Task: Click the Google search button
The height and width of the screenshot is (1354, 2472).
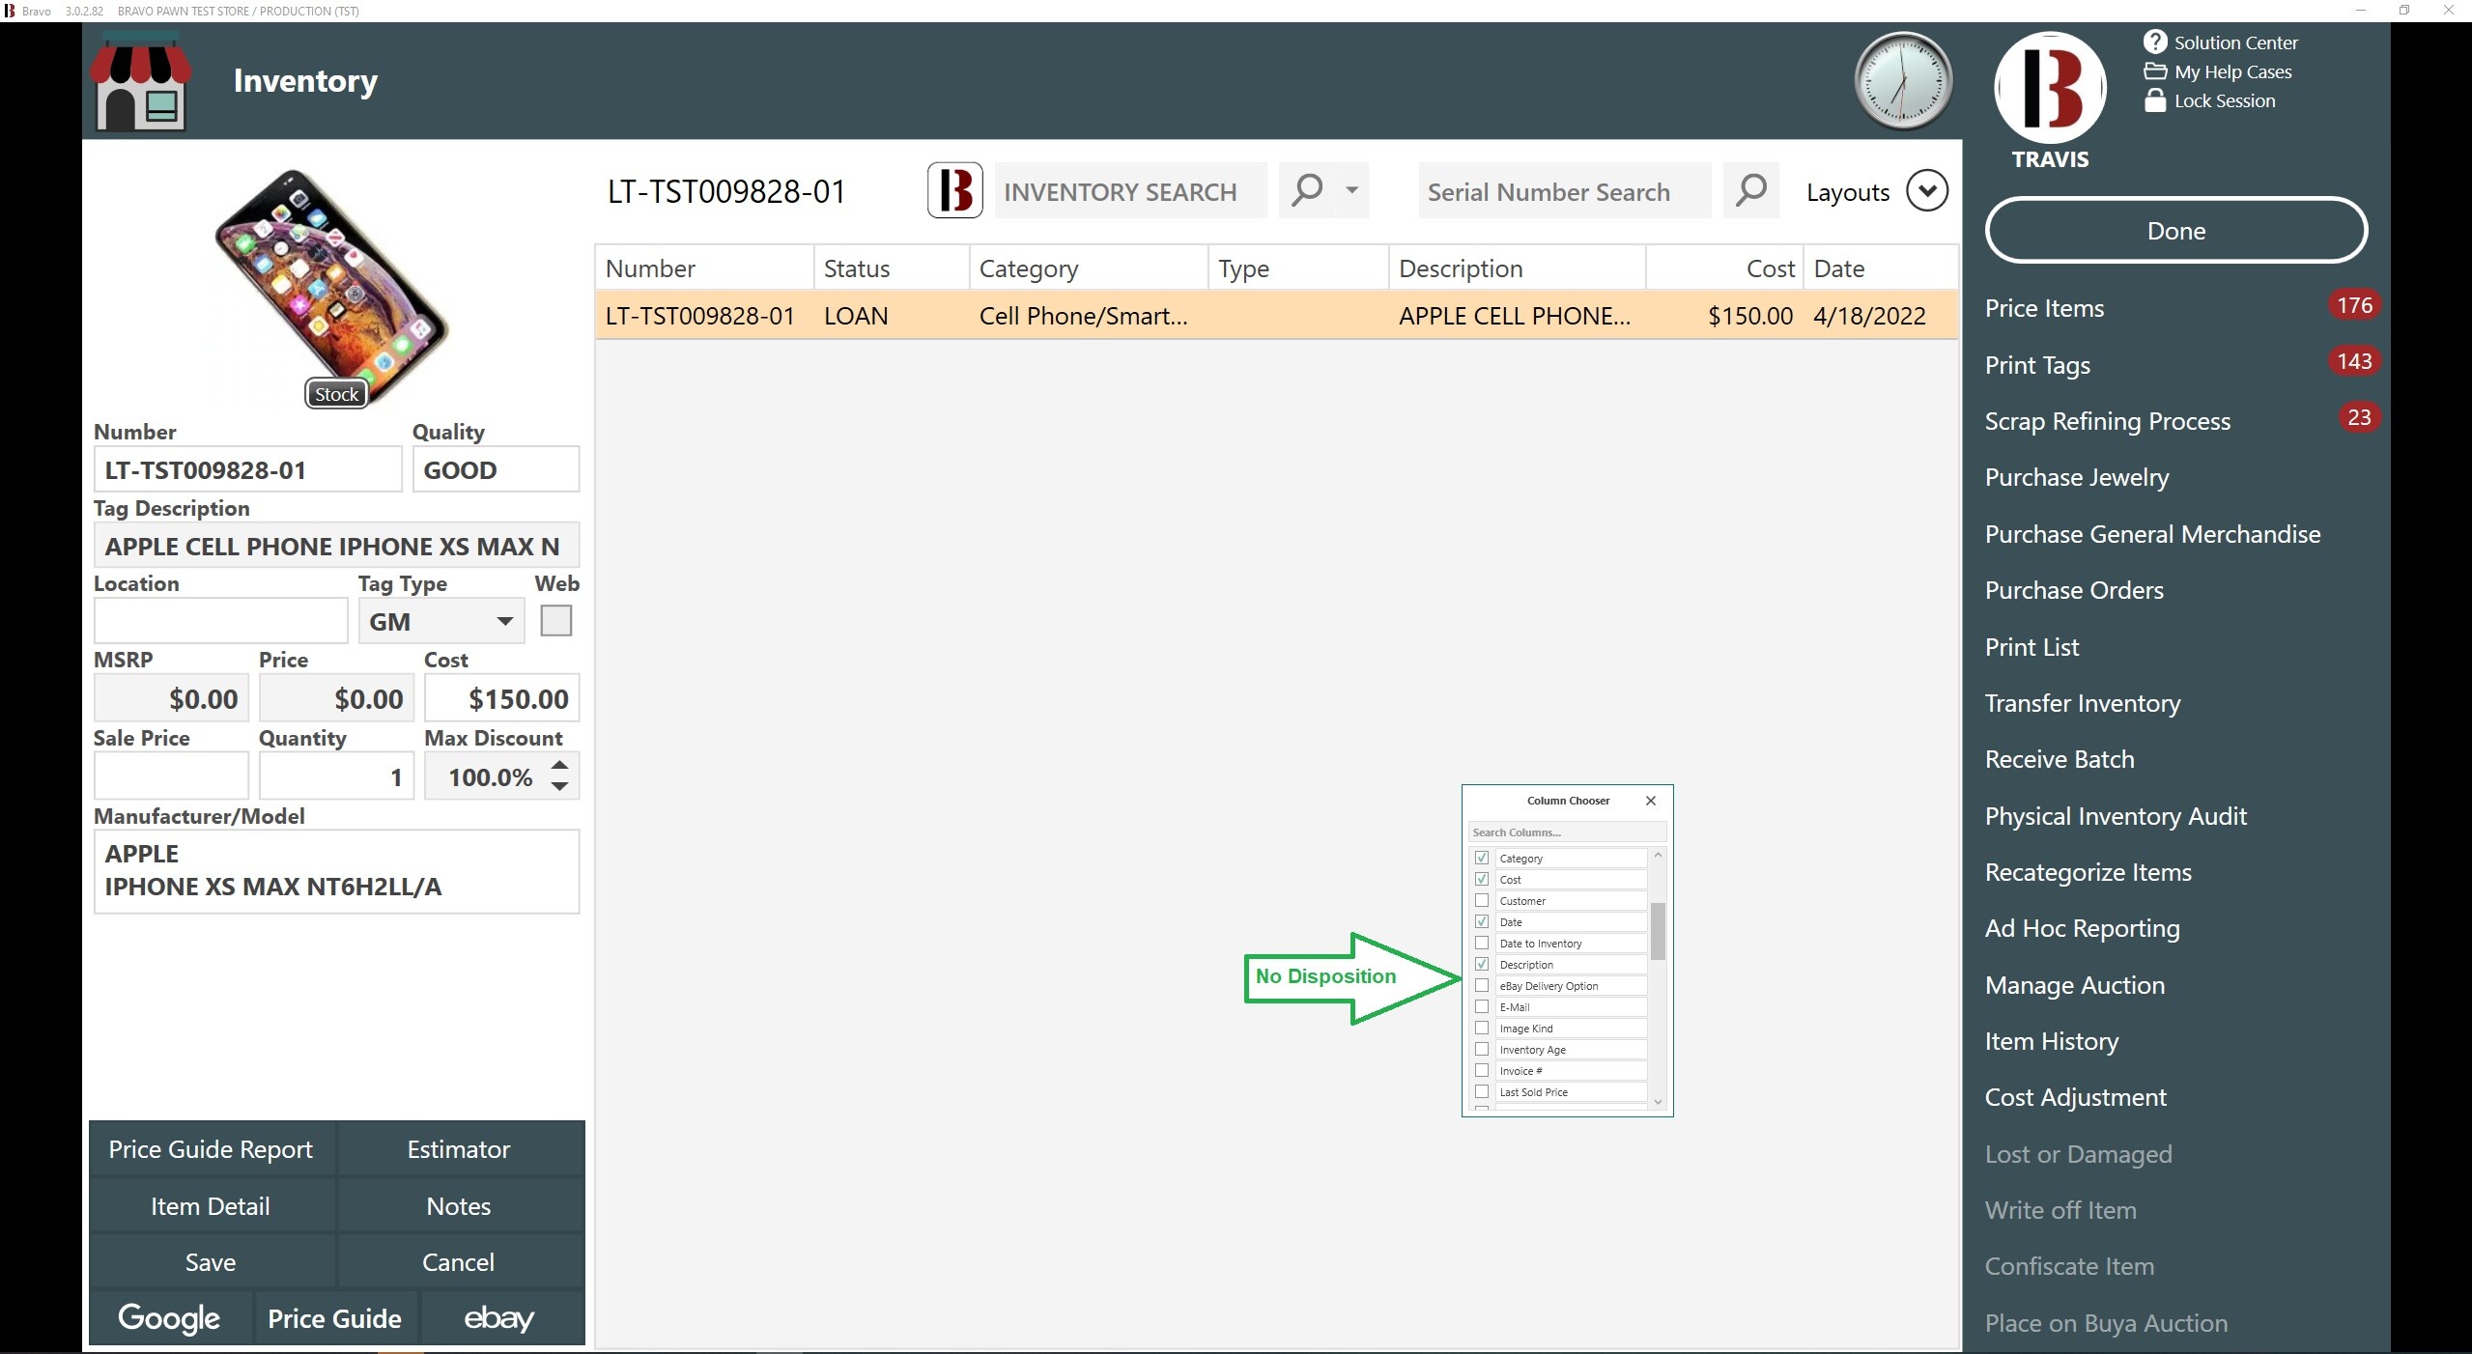Action: pyautogui.click(x=170, y=1318)
